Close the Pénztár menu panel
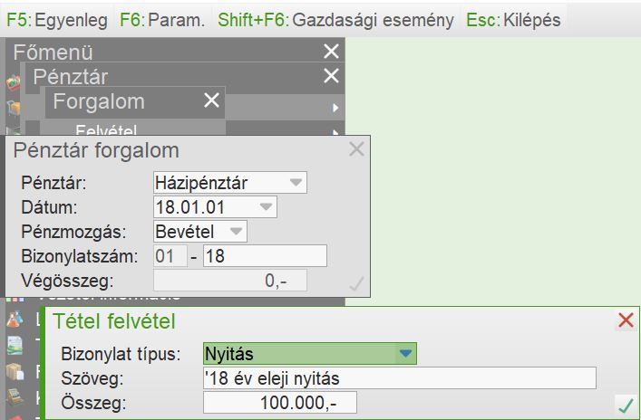This screenshot has height=420, width=641. 331,77
